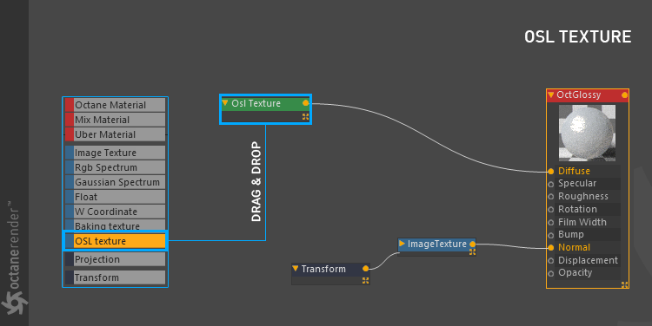Toggle the Roughness input pin
Viewport: 652px width, 326px height.
click(551, 197)
